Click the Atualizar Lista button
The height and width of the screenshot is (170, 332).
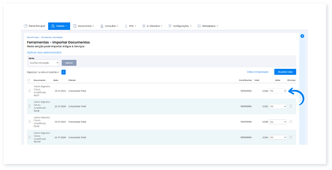pyautogui.click(x=285, y=72)
